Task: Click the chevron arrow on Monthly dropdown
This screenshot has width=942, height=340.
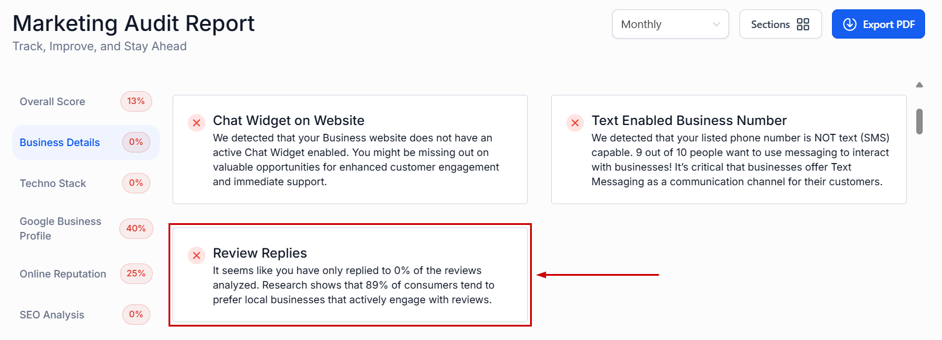Action: (716, 25)
